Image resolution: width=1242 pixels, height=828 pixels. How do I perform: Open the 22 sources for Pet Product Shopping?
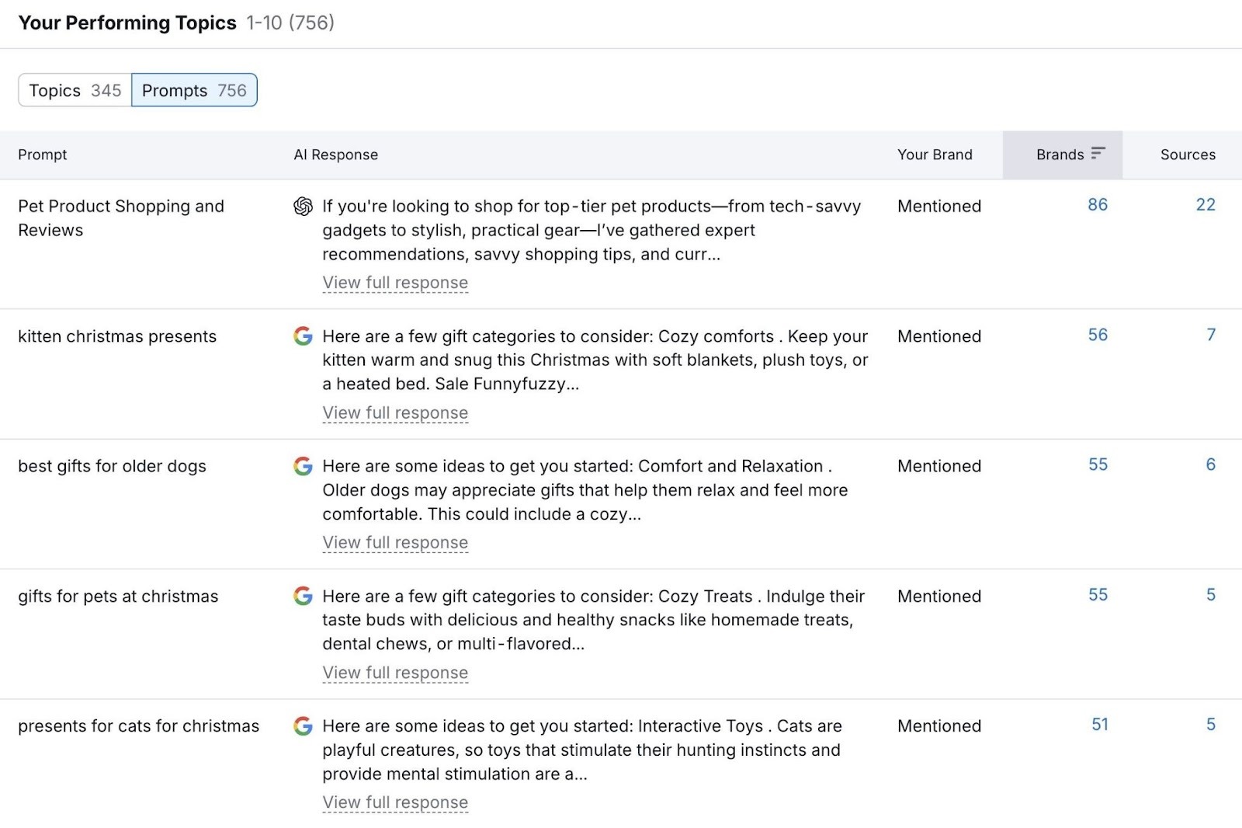click(x=1206, y=205)
